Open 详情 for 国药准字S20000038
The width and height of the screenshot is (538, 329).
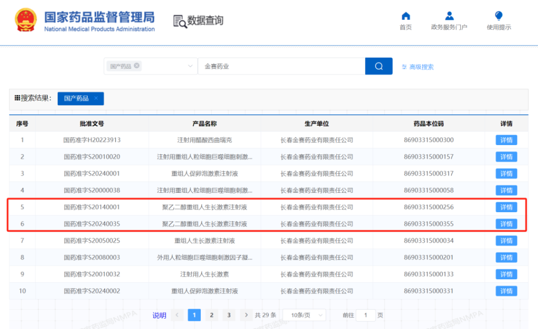[506, 190]
